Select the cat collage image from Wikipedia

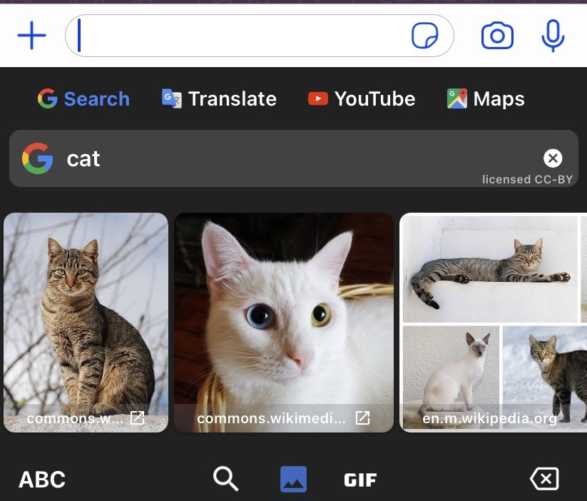[x=494, y=323]
